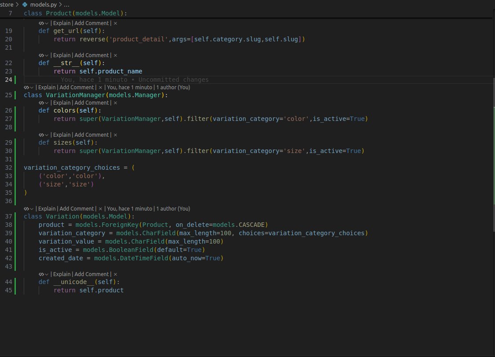The height and width of the screenshot is (357, 495).
Task: Dismiss the codelens above __unicode__ with ×
Action: coord(115,274)
